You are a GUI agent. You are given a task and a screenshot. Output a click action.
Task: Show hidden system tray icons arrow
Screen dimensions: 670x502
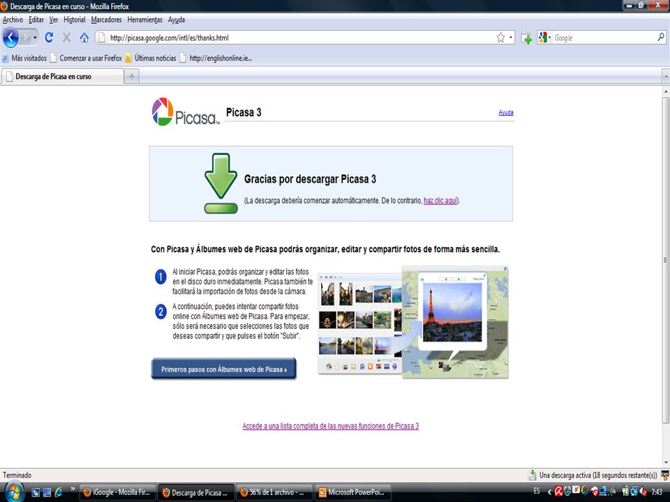point(549,492)
